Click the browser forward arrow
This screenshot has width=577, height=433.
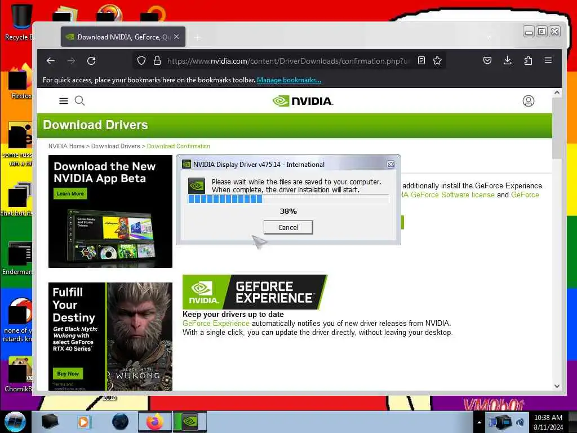click(x=71, y=61)
